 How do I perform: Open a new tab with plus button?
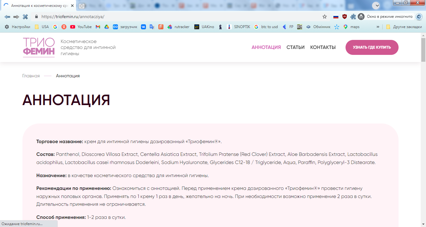tap(82, 6)
